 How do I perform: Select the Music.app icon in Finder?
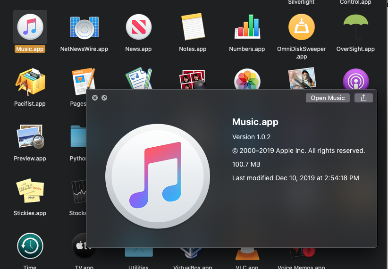pos(30,27)
